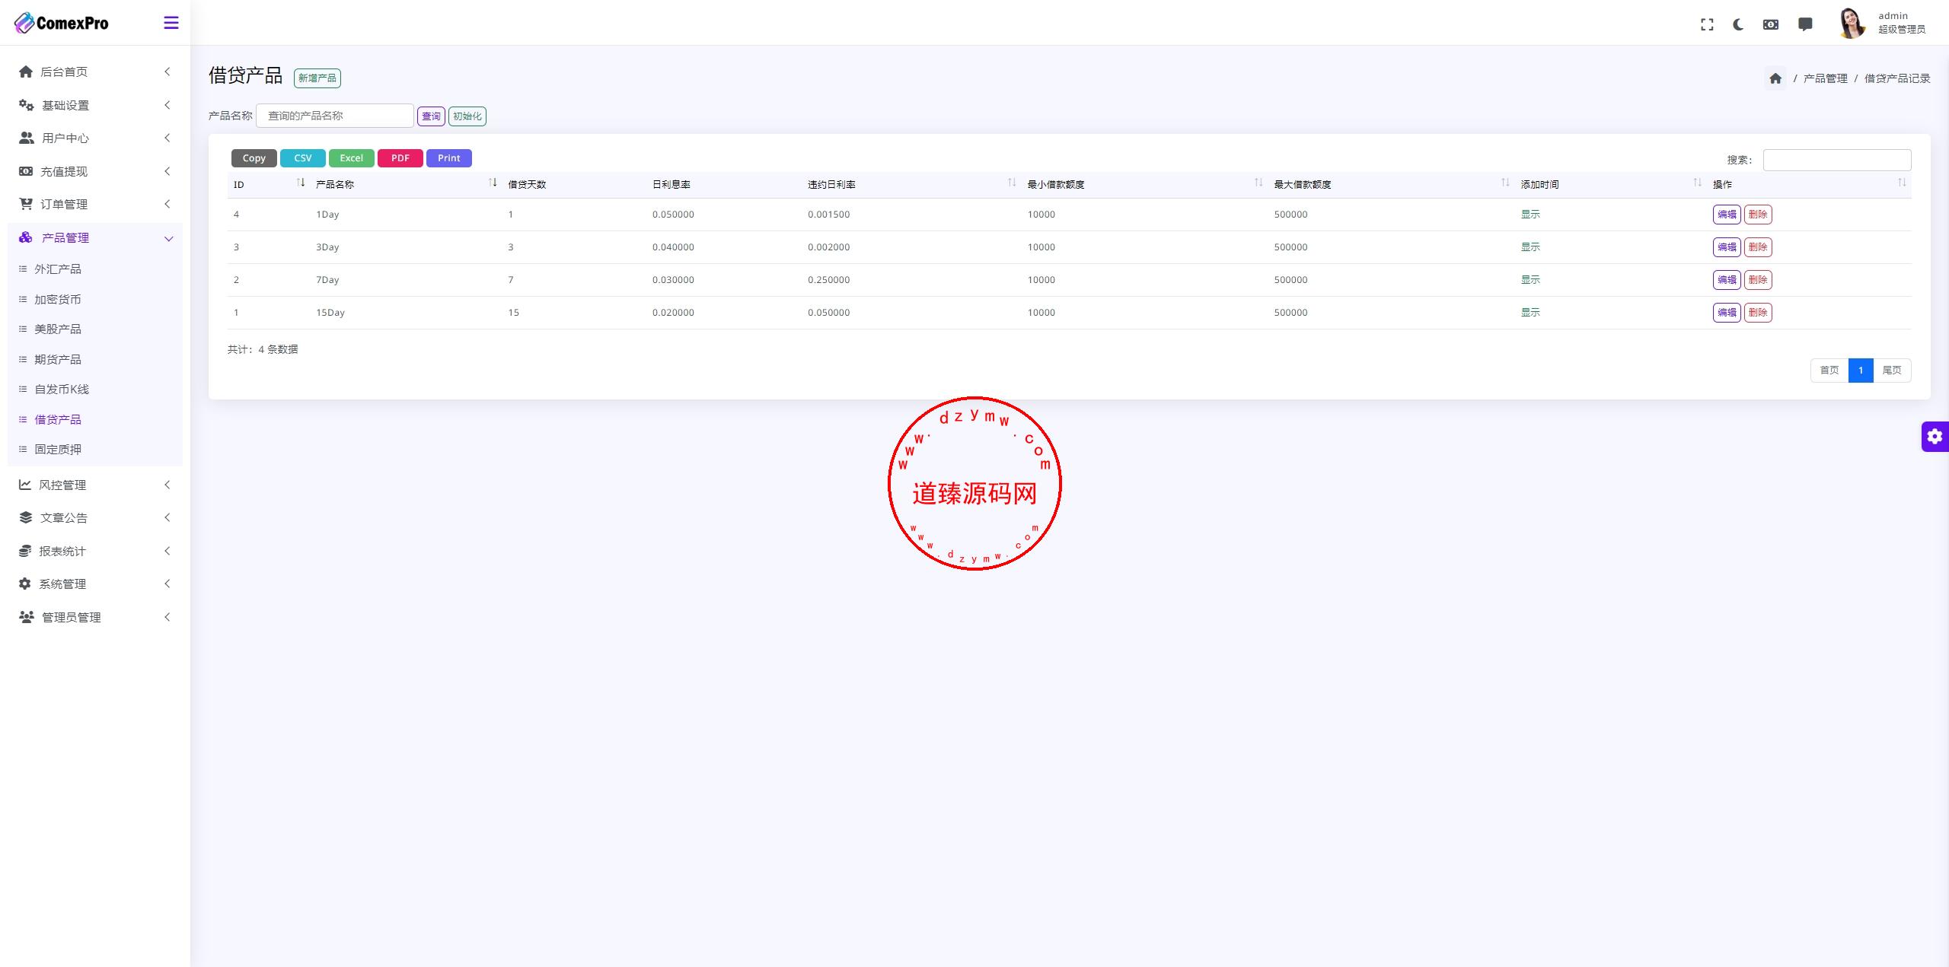Edit the 1Day product row
The width and height of the screenshot is (1949, 967).
pos(1727,215)
